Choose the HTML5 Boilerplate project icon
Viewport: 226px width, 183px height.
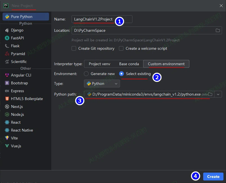[7, 99]
